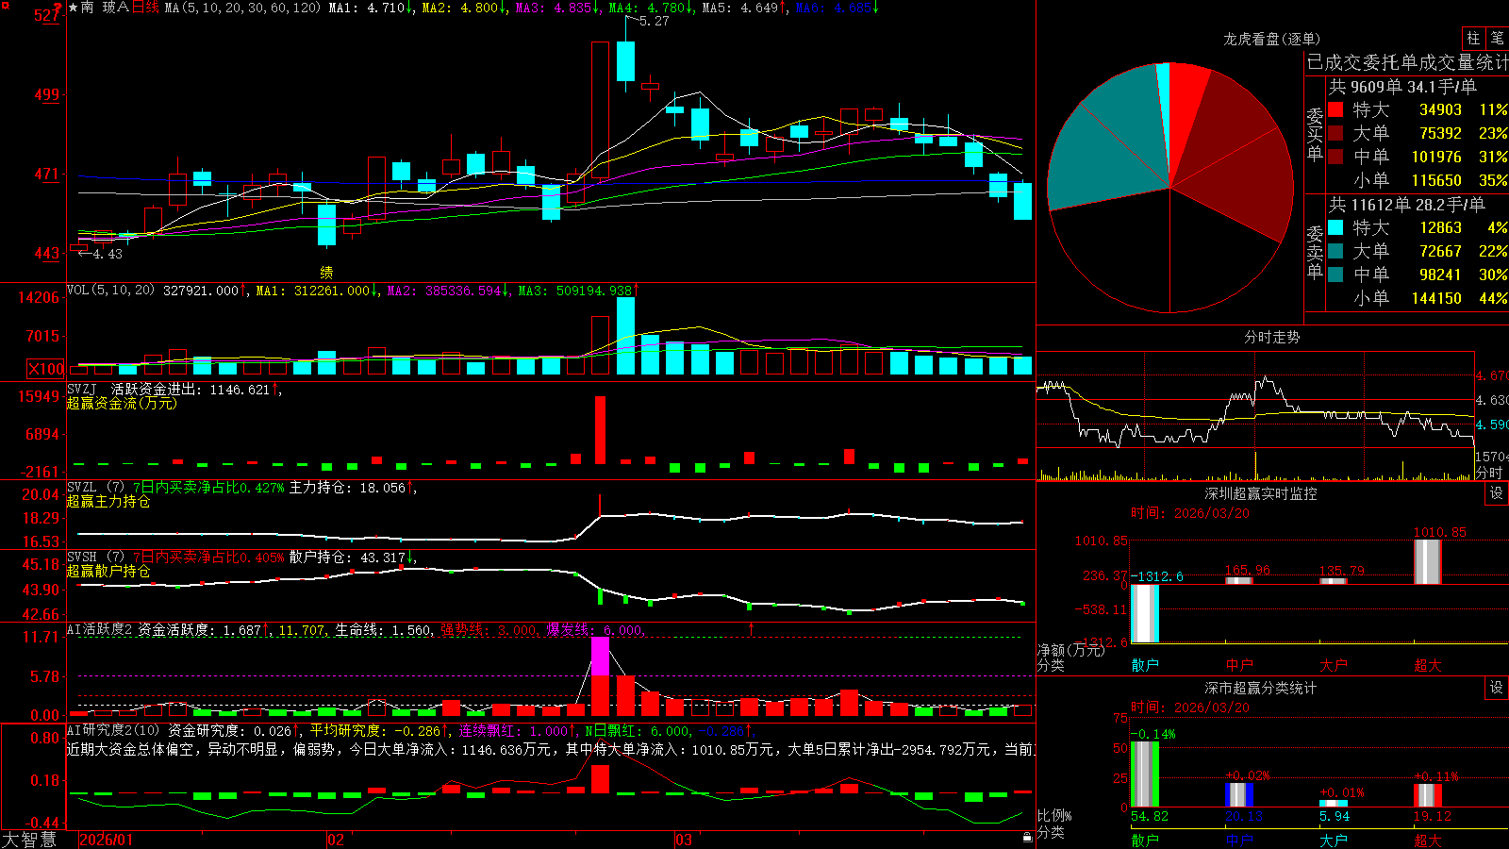The height and width of the screenshot is (849, 1509).
Task: Select the 日线 period label
Action: 145,8
